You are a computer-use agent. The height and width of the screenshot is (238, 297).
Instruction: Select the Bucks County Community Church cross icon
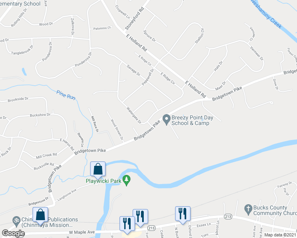(248, 210)
